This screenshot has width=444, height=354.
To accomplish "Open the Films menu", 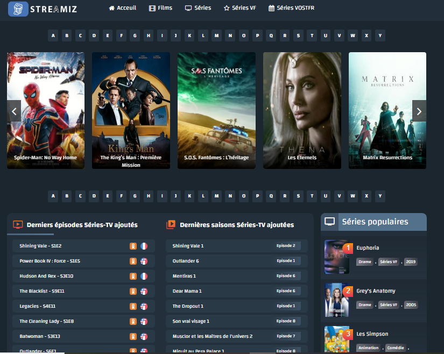I will 160,8.
